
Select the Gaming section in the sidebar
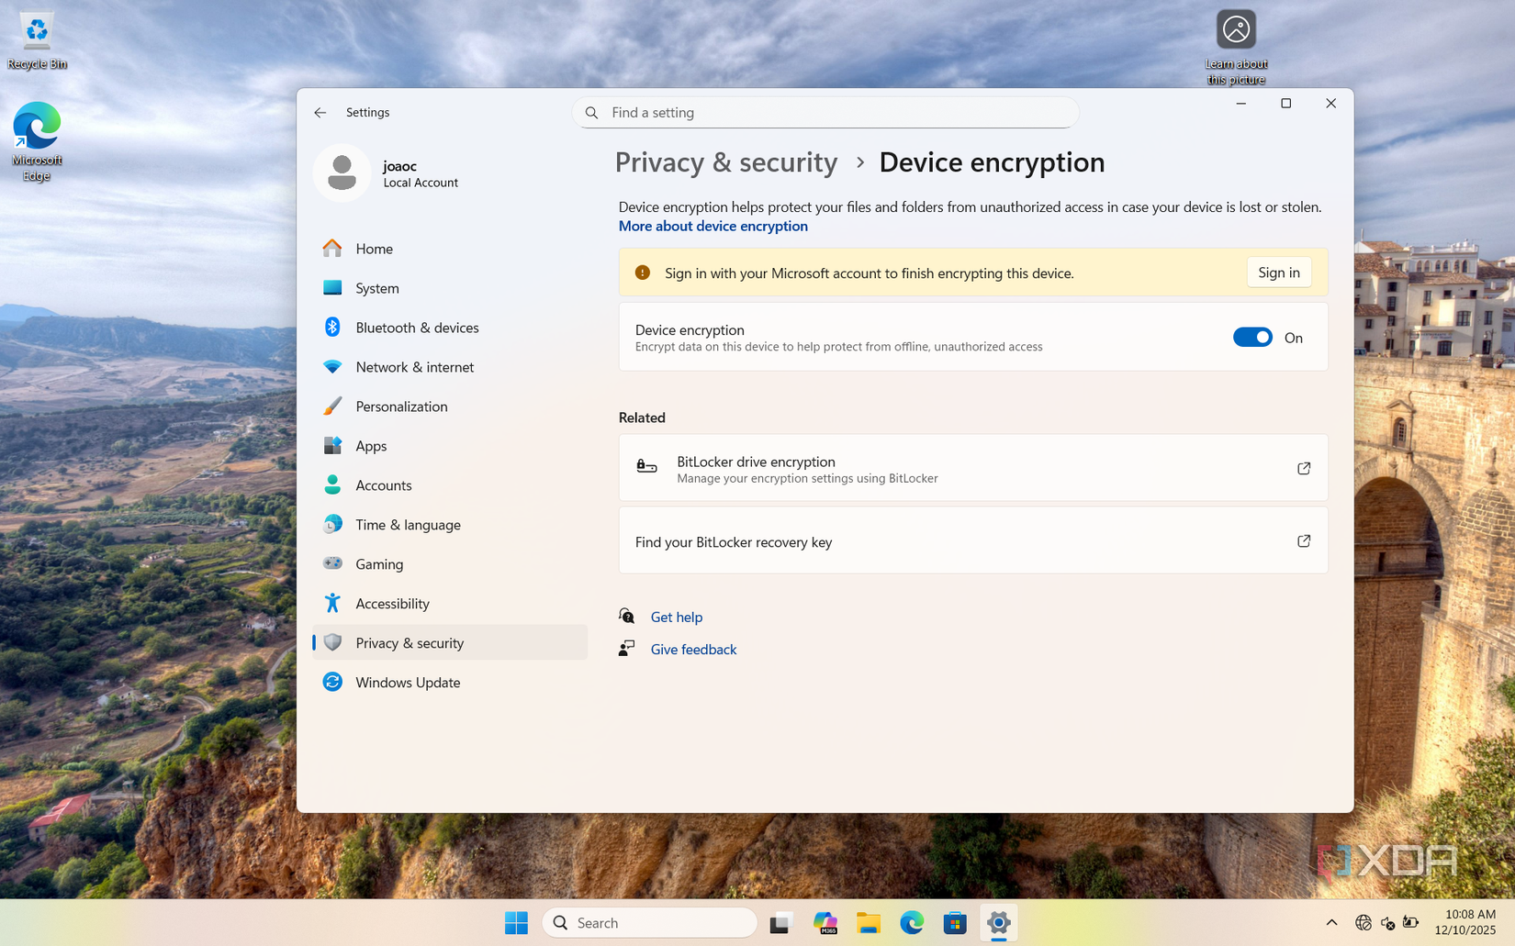coord(379,563)
